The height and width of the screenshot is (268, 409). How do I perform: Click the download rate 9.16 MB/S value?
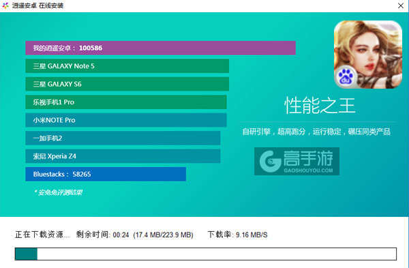(252, 235)
